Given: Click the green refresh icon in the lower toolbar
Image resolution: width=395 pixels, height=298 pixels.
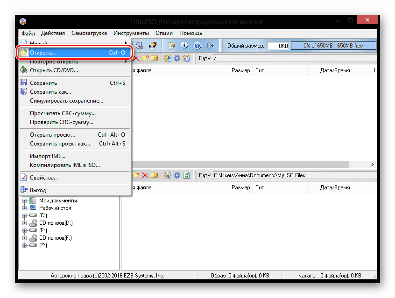Looking at the screenshot, I should pos(186,175).
